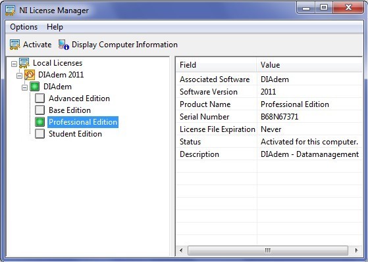Open the Options menu
The height and width of the screenshot is (262, 368).
[24, 27]
